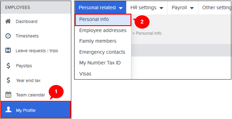Click the Dashboard home icon
The height and width of the screenshot is (119, 232).
click(x=8, y=21)
